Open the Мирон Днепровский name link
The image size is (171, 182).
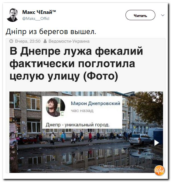96,103
